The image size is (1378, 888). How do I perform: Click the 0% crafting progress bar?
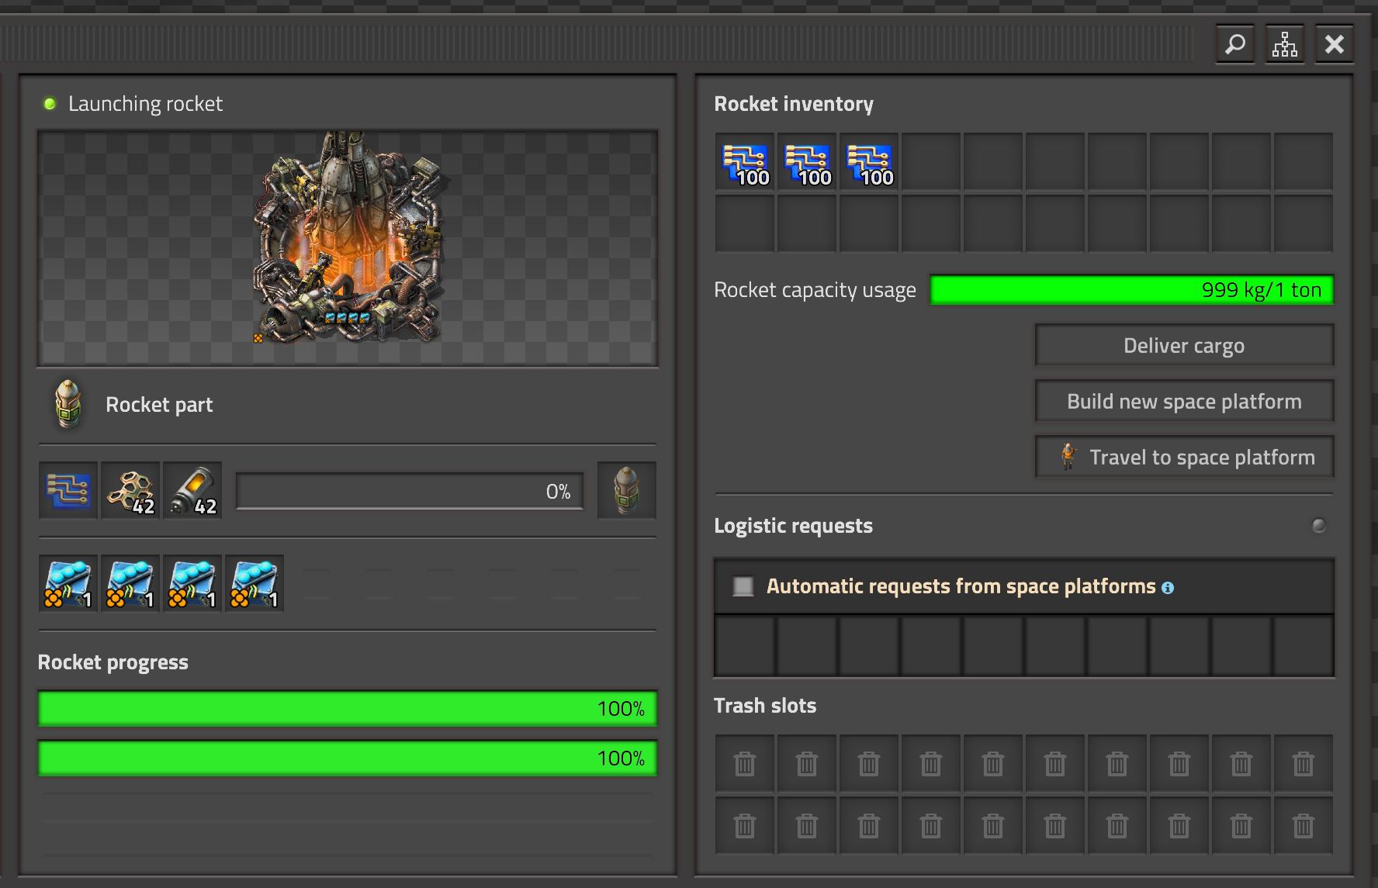410,492
